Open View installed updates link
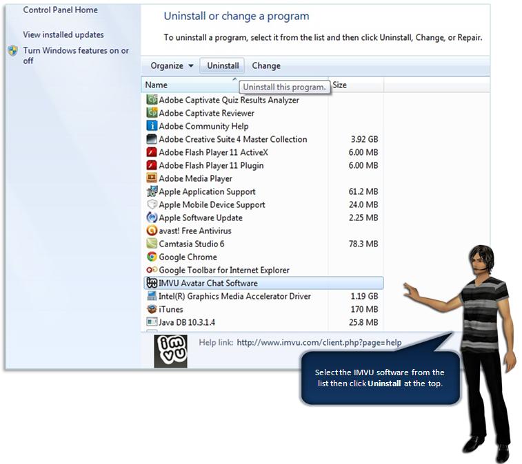Screen dimensions: 522x464 [x=63, y=34]
